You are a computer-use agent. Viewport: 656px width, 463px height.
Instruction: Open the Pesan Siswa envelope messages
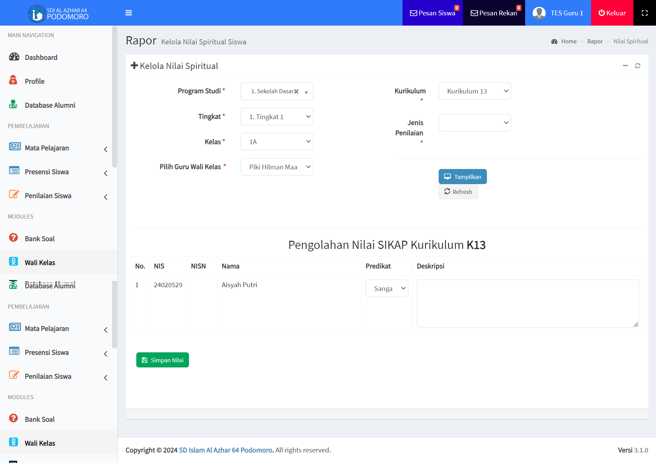point(433,13)
